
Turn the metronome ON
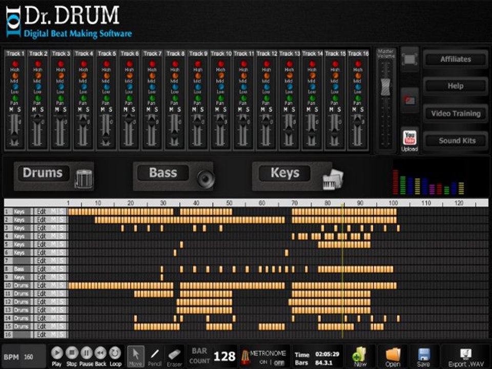click(x=263, y=362)
